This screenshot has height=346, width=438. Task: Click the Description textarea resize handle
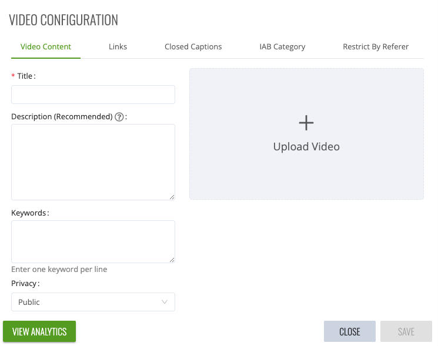172,197
